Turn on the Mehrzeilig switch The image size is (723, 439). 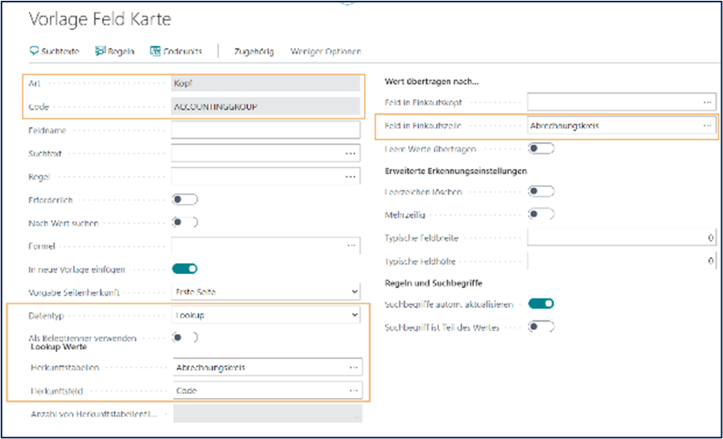coord(542,214)
